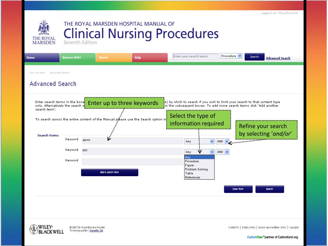Click the Wiley-Blackwell logo in footer
Viewport: 328px width, 246px height.
(x=47, y=229)
